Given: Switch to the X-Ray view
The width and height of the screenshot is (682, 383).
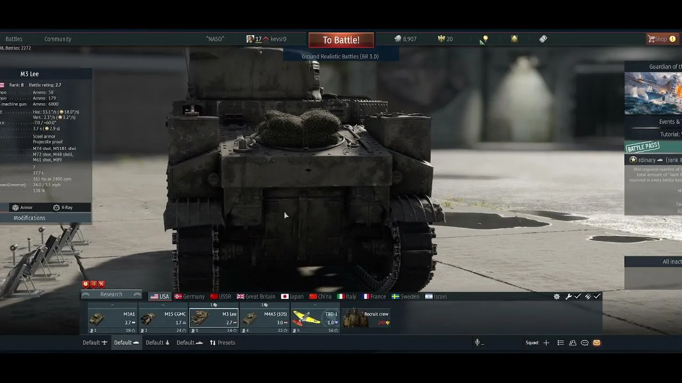Looking at the screenshot, I should click(x=63, y=207).
